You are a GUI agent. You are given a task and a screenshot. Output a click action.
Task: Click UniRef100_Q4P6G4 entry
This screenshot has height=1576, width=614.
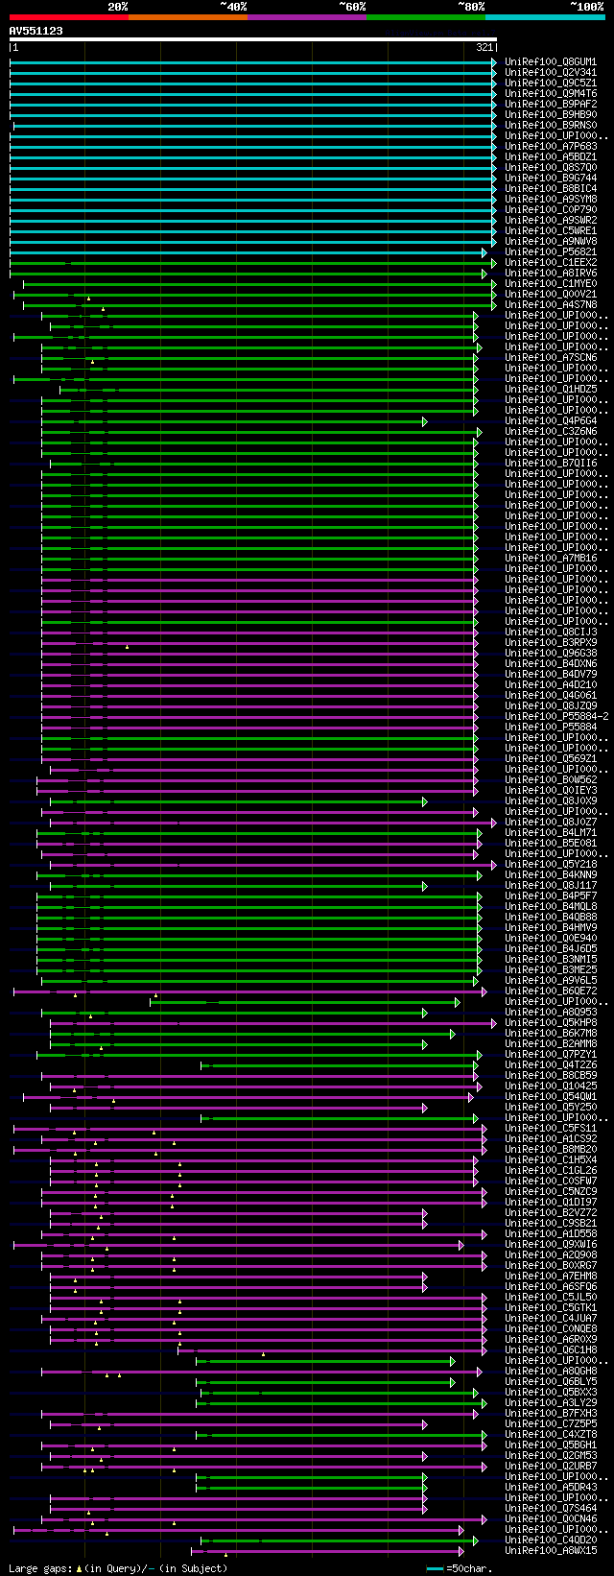pos(551,421)
